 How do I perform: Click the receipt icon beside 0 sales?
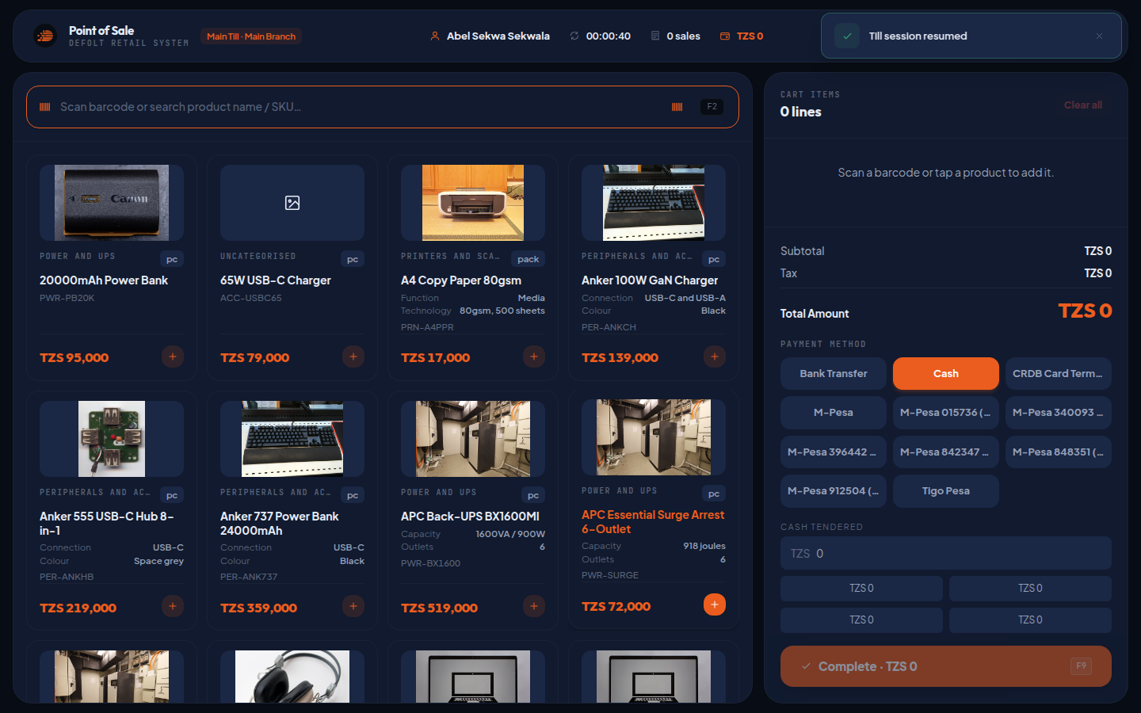point(655,36)
